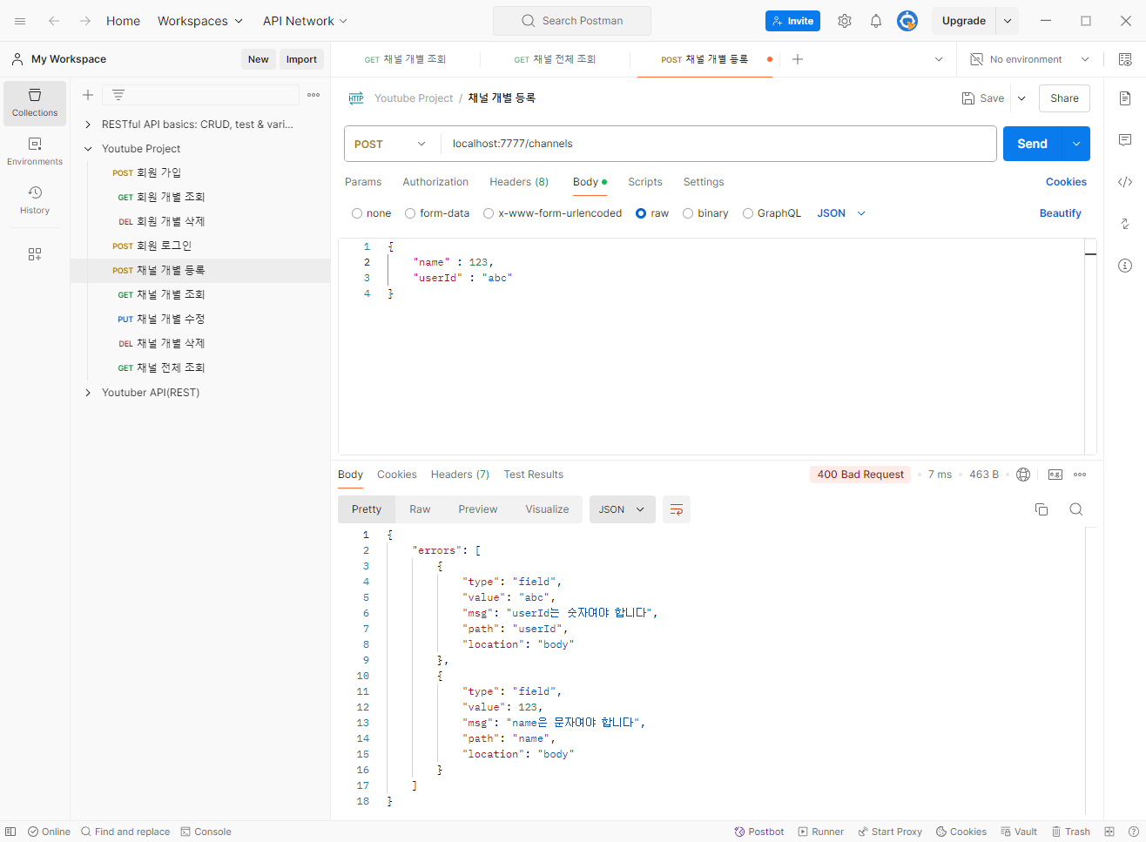
Task: Open the request Cookies link
Action: pyautogui.click(x=1066, y=182)
